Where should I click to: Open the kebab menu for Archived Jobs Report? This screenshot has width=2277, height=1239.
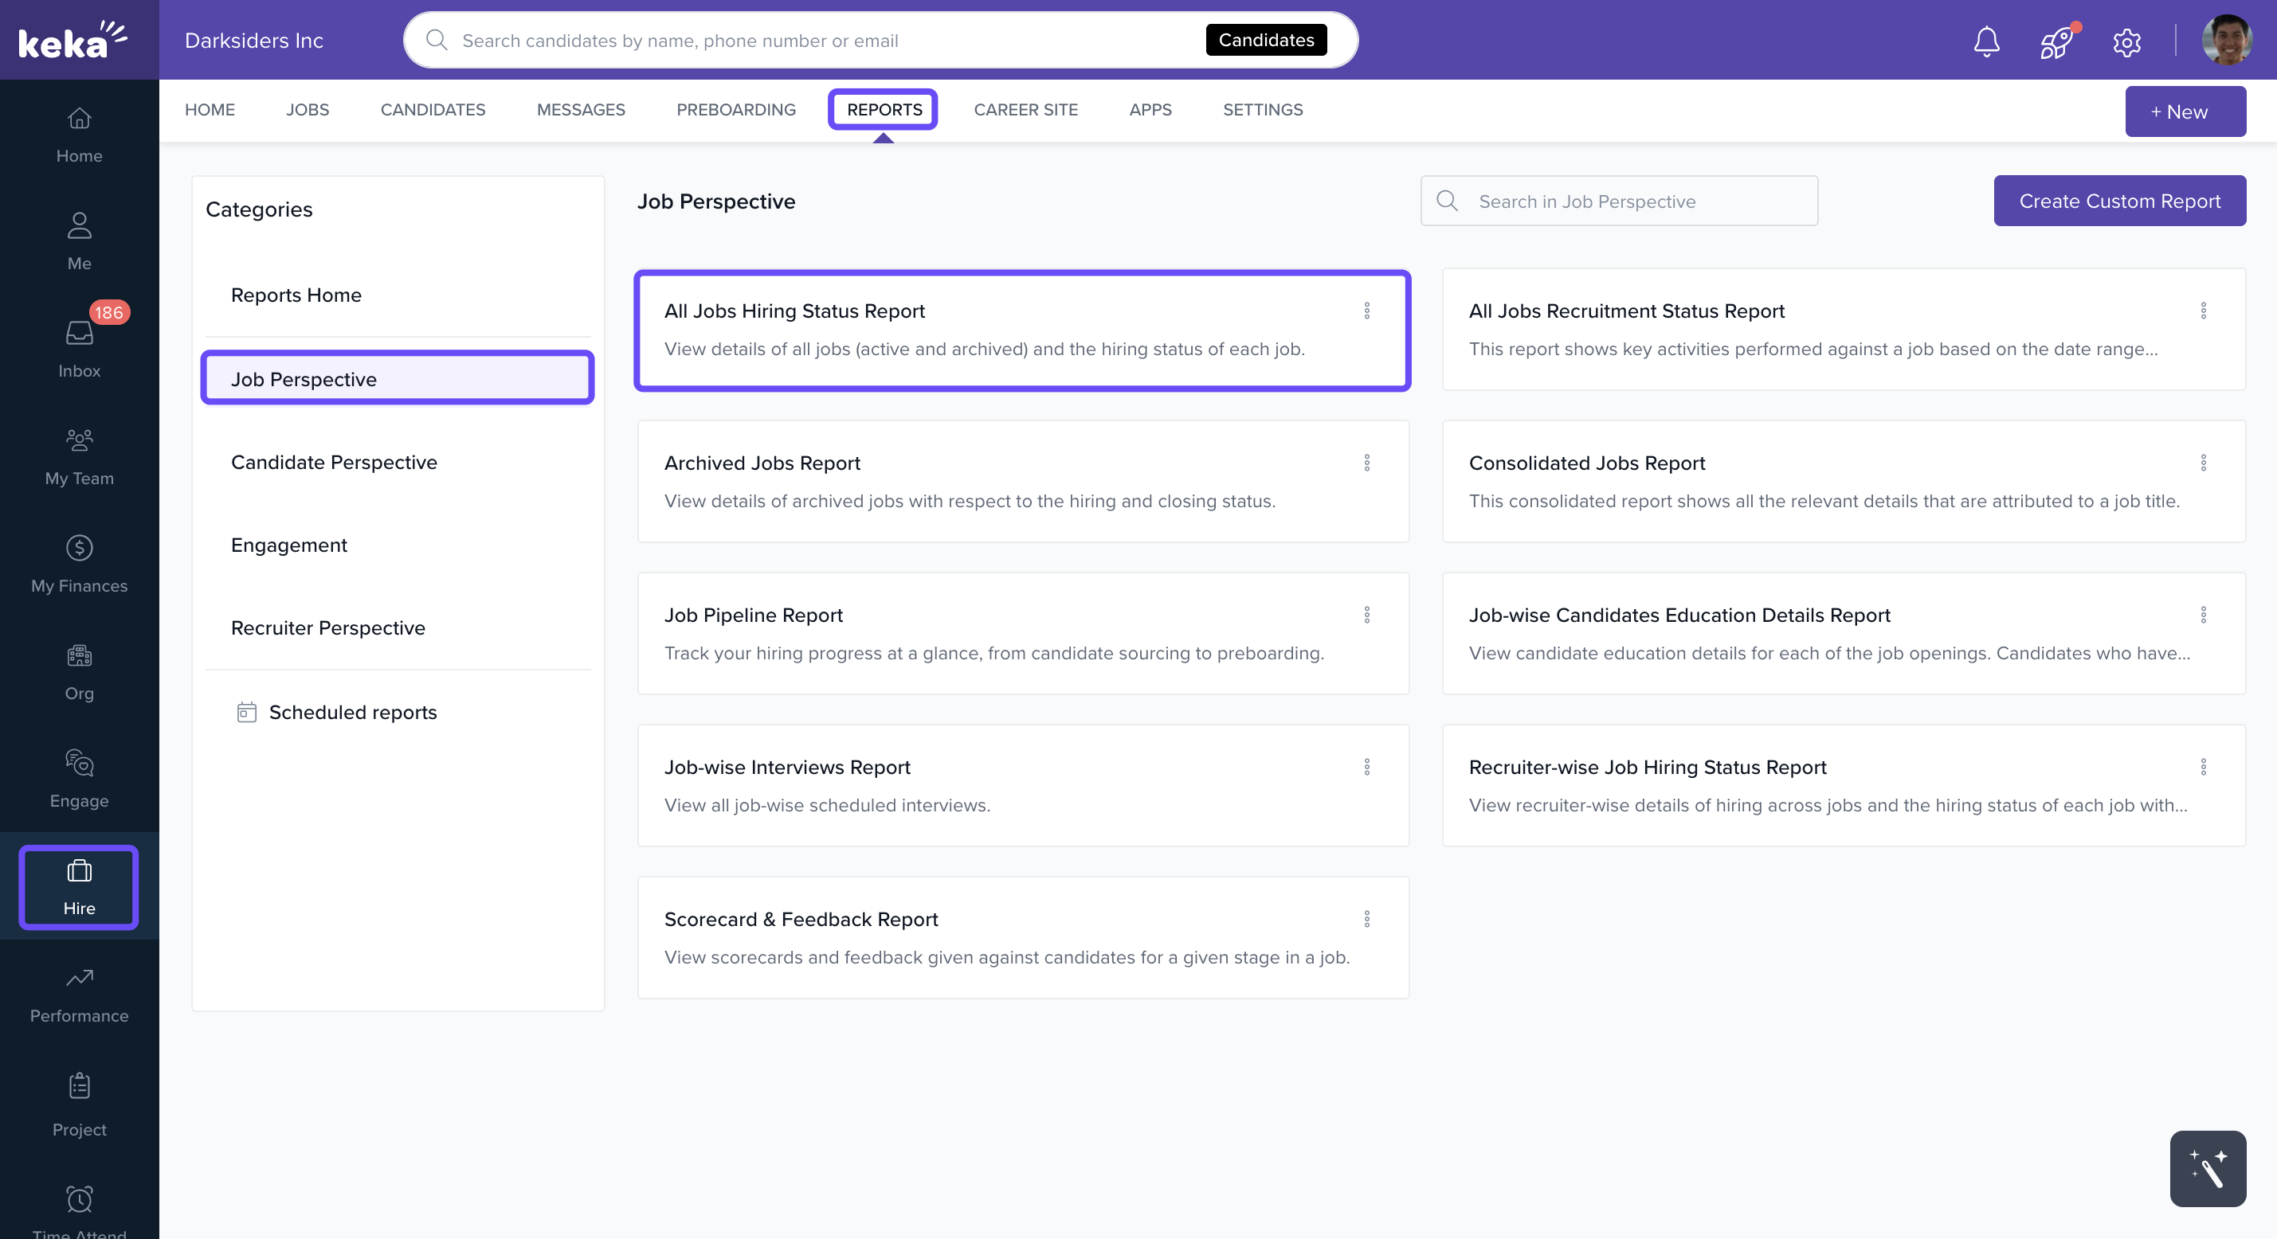(1367, 463)
